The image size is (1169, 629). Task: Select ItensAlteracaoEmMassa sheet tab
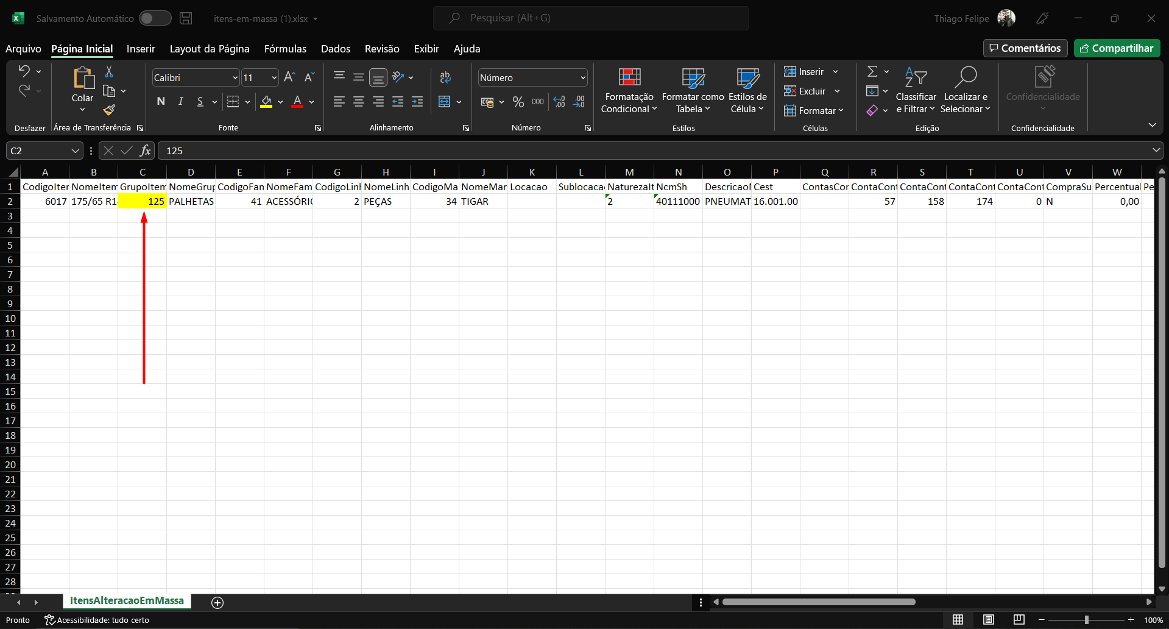tap(127, 601)
